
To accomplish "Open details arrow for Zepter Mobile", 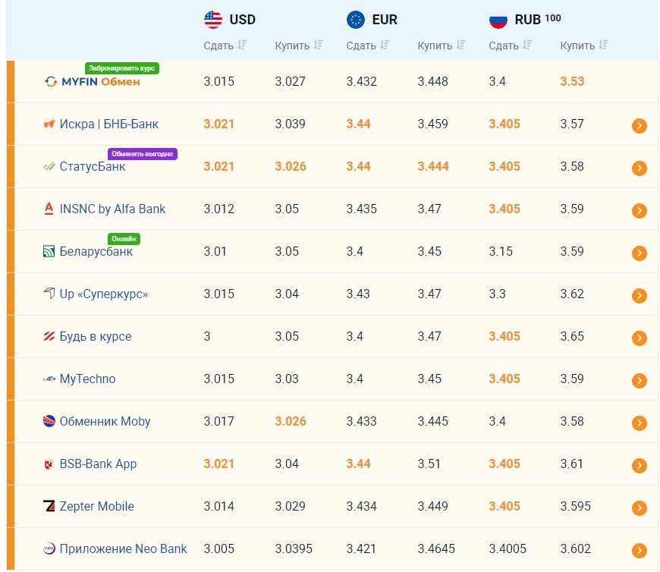I will pyautogui.click(x=639, y=508).
